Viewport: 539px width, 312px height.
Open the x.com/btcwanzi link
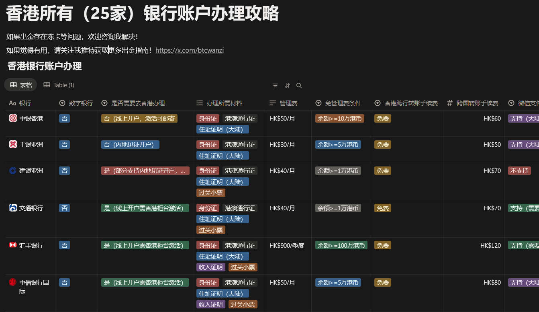[x=190, y=50]
